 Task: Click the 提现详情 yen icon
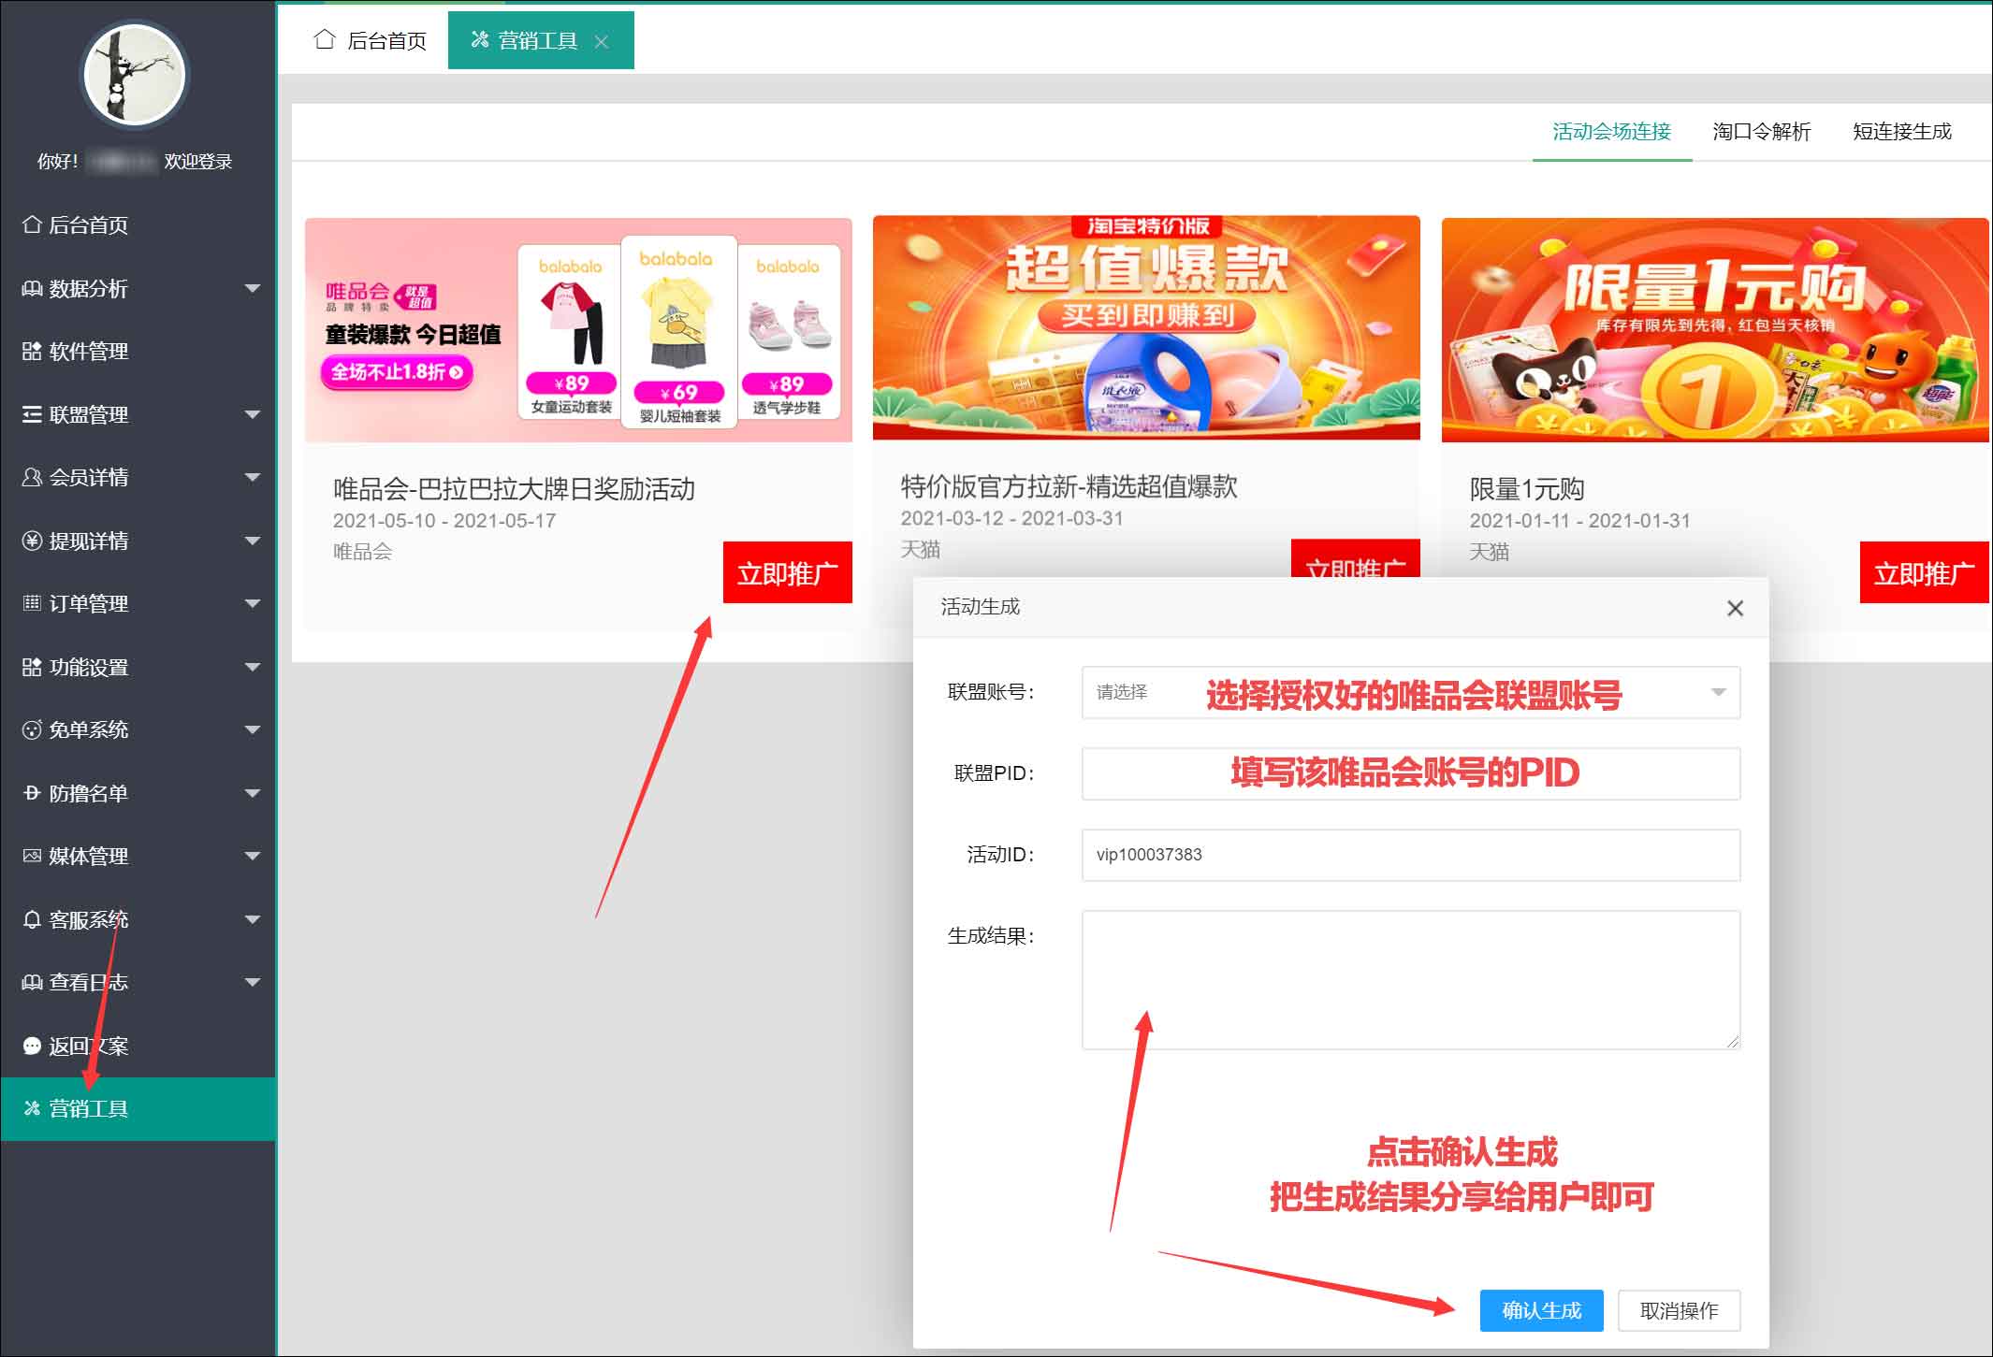coord(32,541)
